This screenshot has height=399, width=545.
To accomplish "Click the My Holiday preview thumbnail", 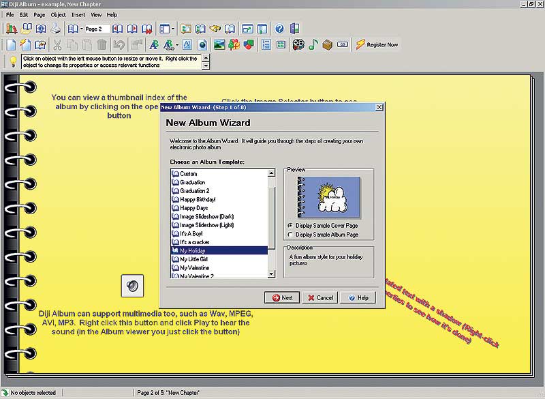I will click(x=329, y=197).
